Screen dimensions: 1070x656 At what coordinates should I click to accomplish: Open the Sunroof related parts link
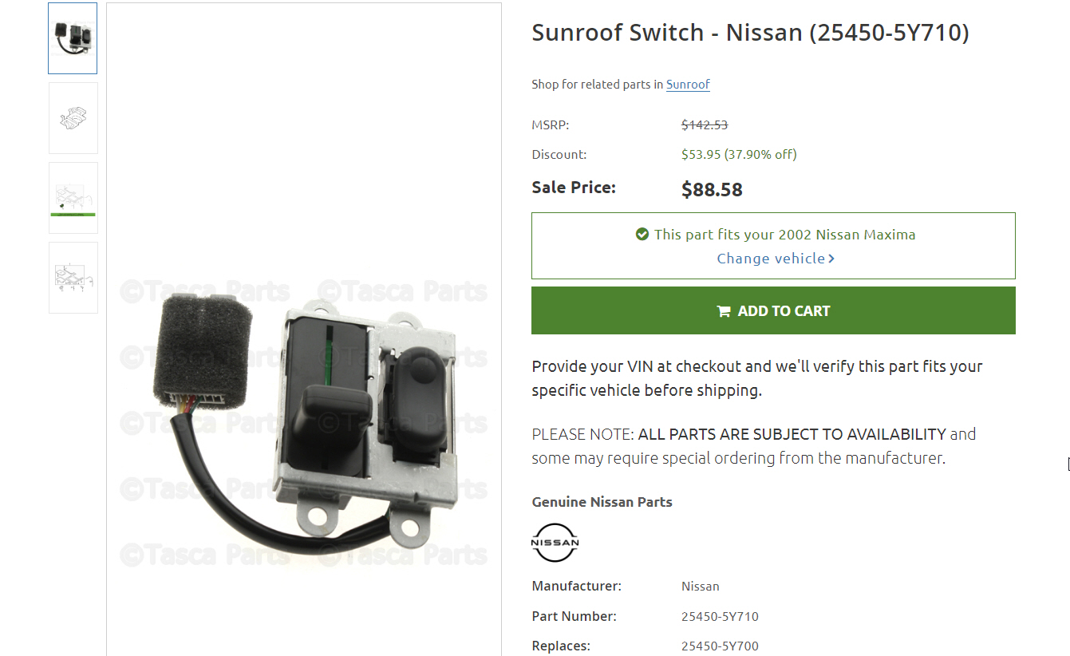(688, 85)
